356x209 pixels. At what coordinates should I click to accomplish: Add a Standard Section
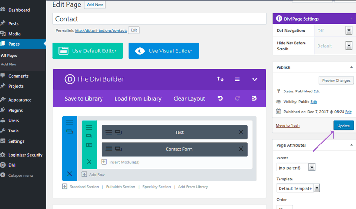(x=84, y=187)
